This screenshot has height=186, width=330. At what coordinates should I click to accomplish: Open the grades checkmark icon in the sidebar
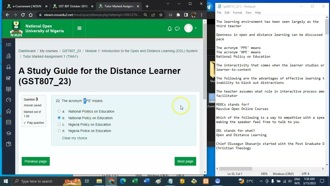tap(9, 78)
